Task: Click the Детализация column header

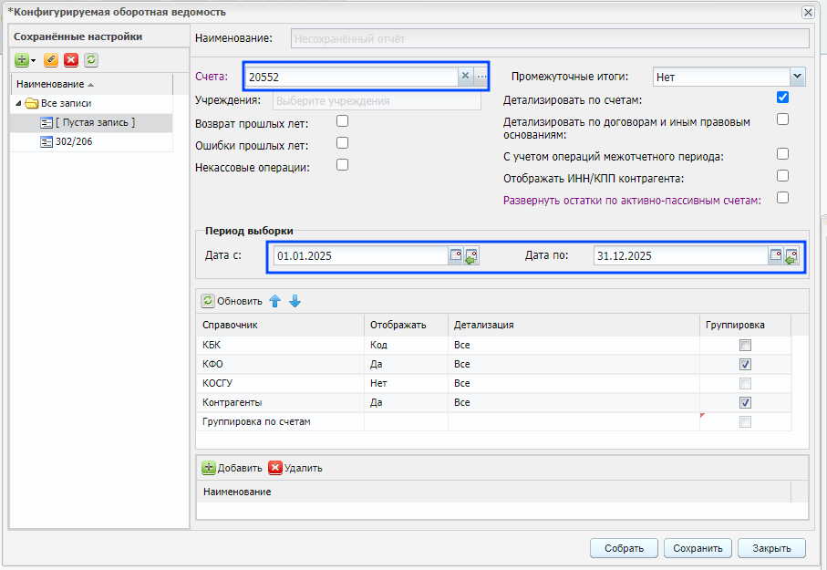Action: (574, 325)
